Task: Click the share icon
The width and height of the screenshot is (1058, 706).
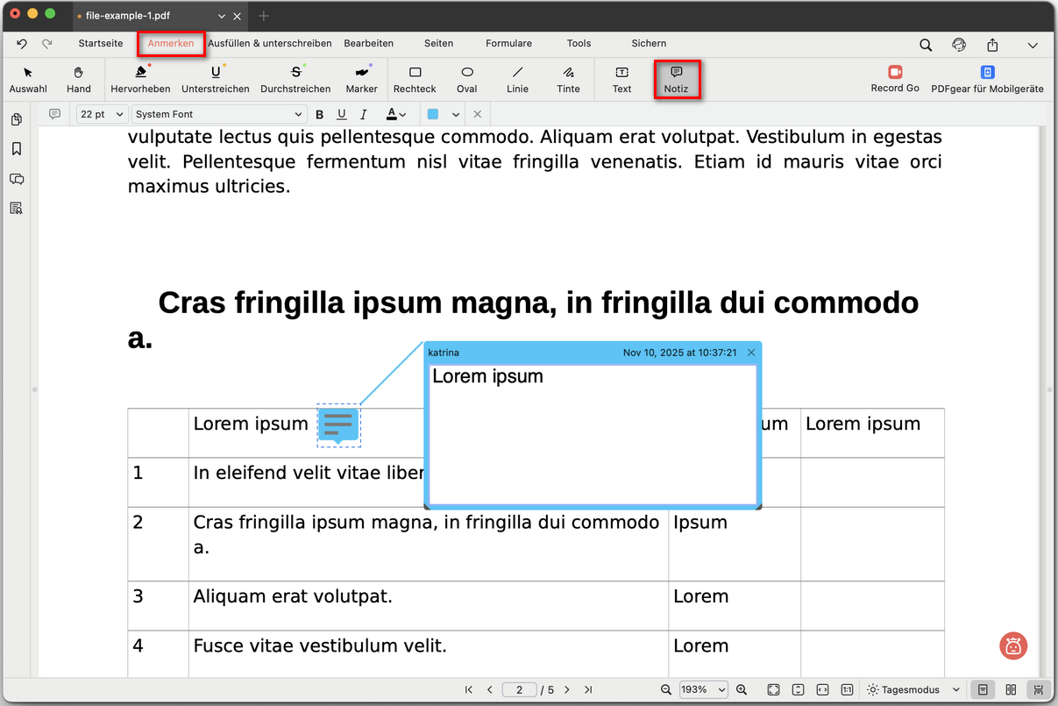Action: pyautogui.click(x=992, y=45)
